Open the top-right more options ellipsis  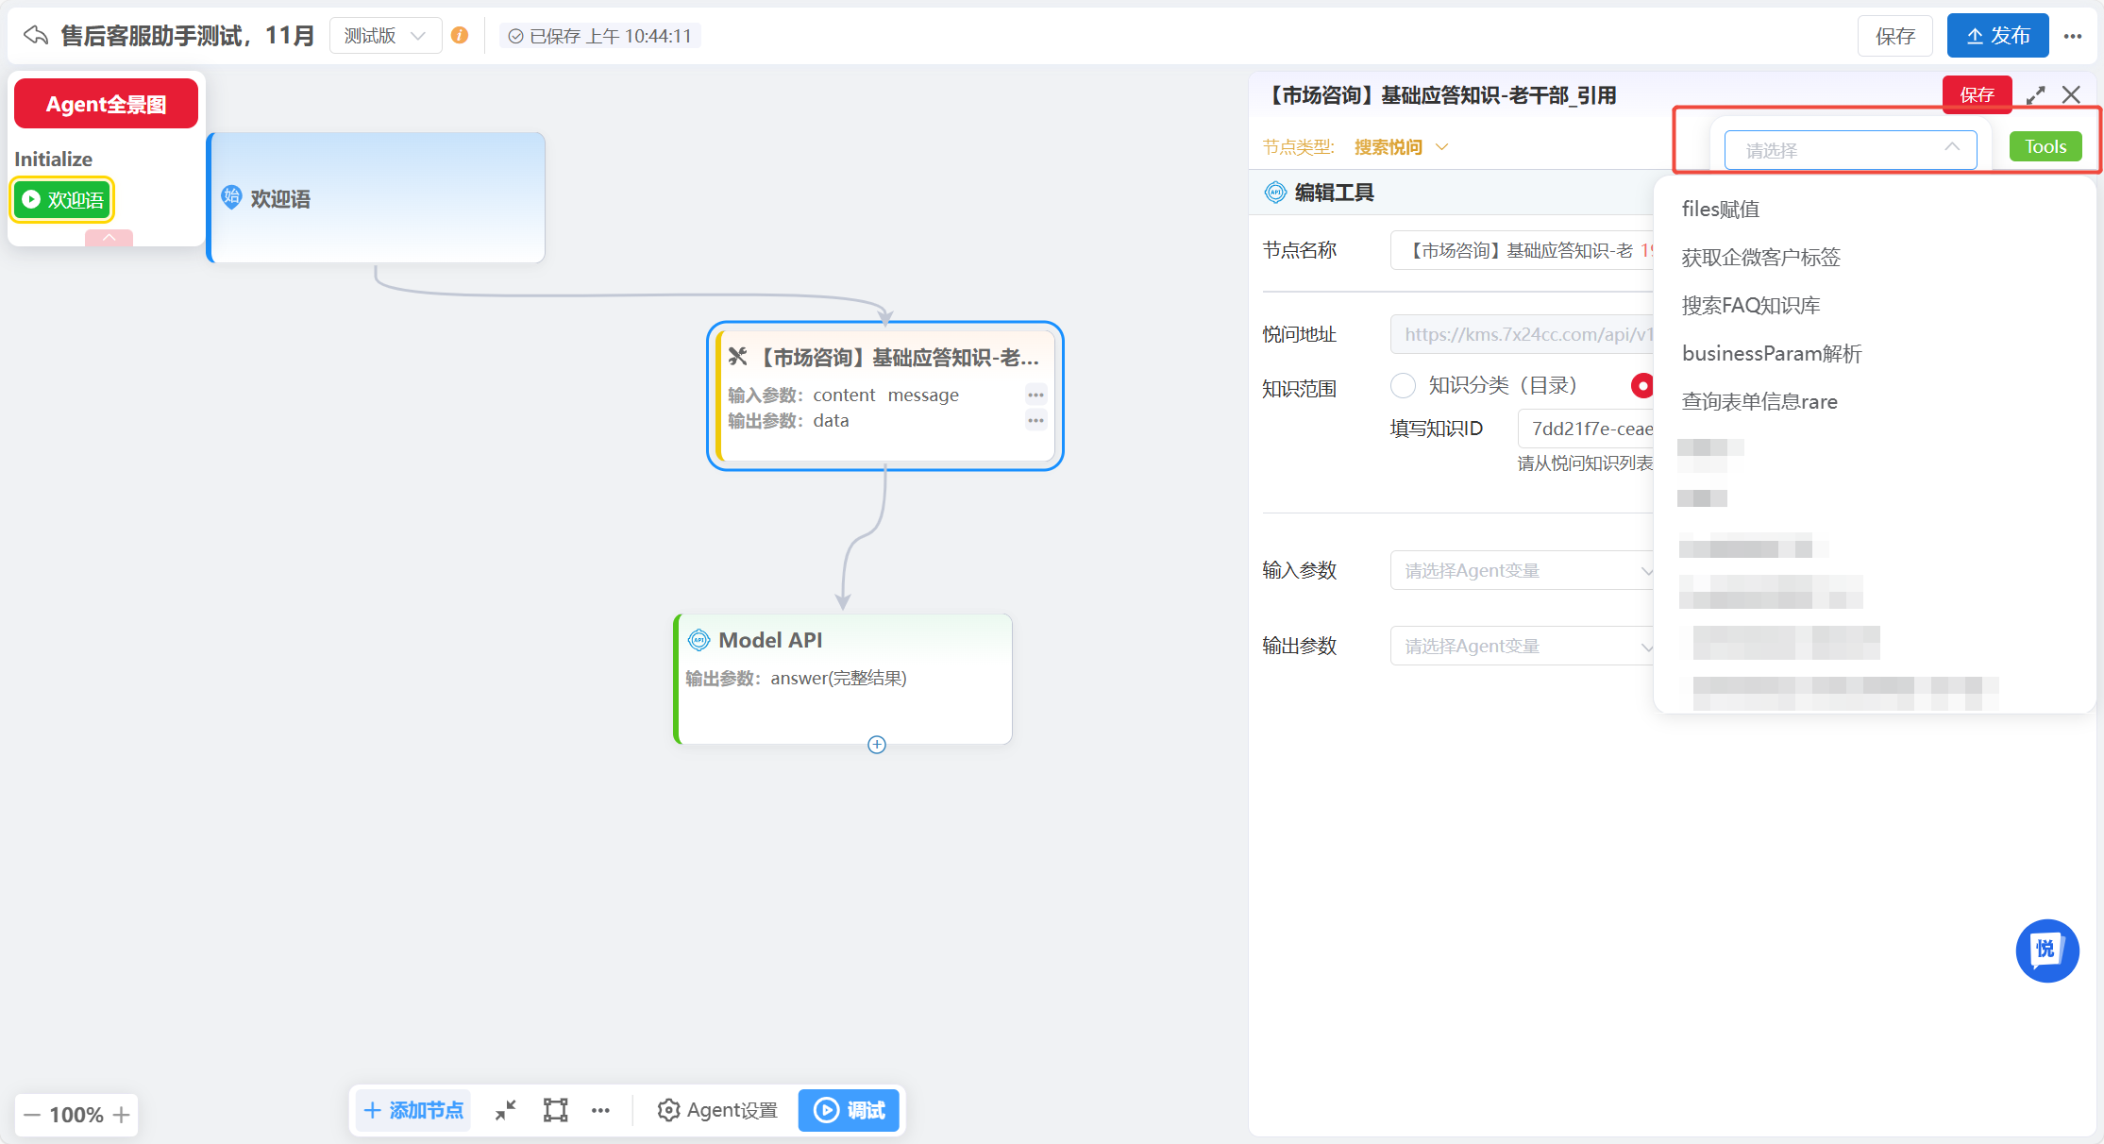[x=2073, y=36]
